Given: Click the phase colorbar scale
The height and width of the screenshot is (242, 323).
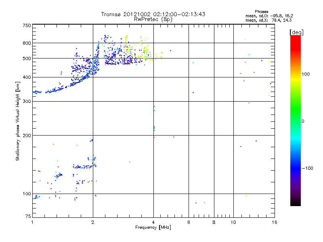Looking at the screenshot, I should [x=296, y=120].
